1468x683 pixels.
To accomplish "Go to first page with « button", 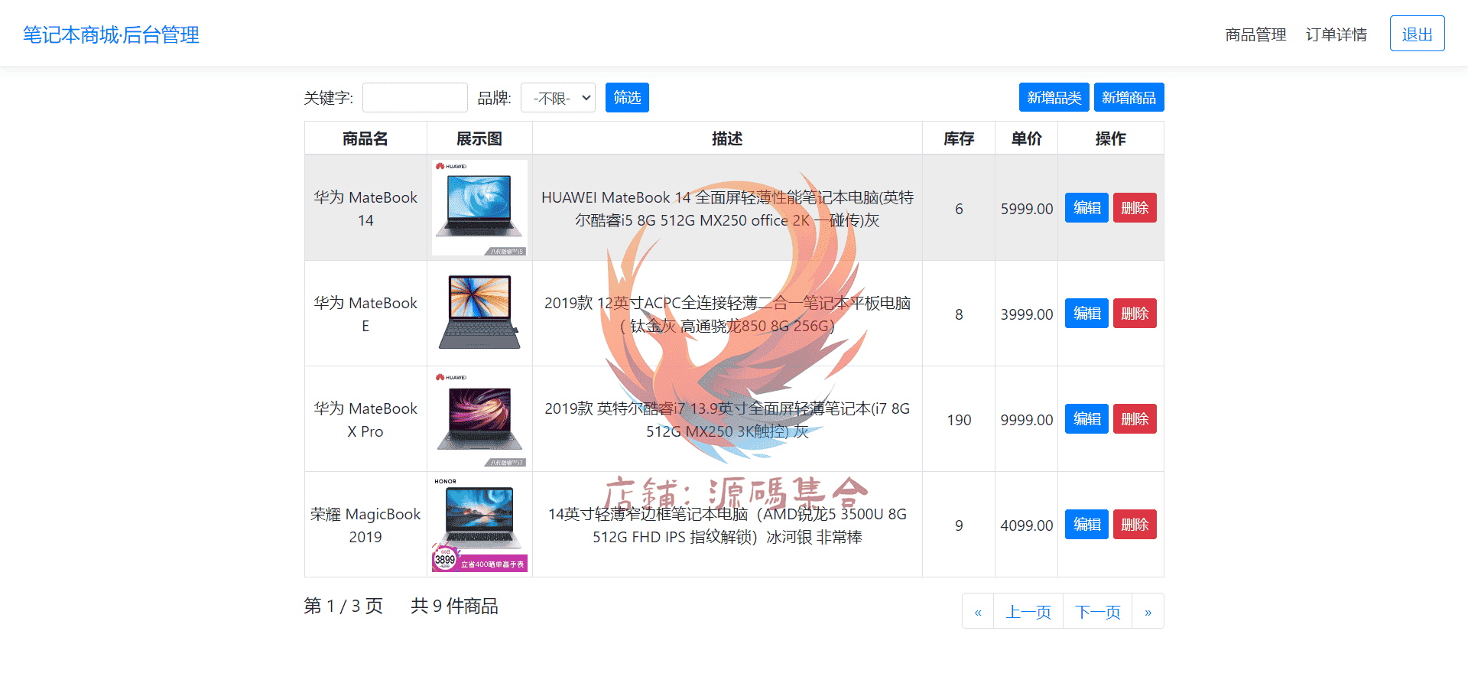I will click(978, 611).
